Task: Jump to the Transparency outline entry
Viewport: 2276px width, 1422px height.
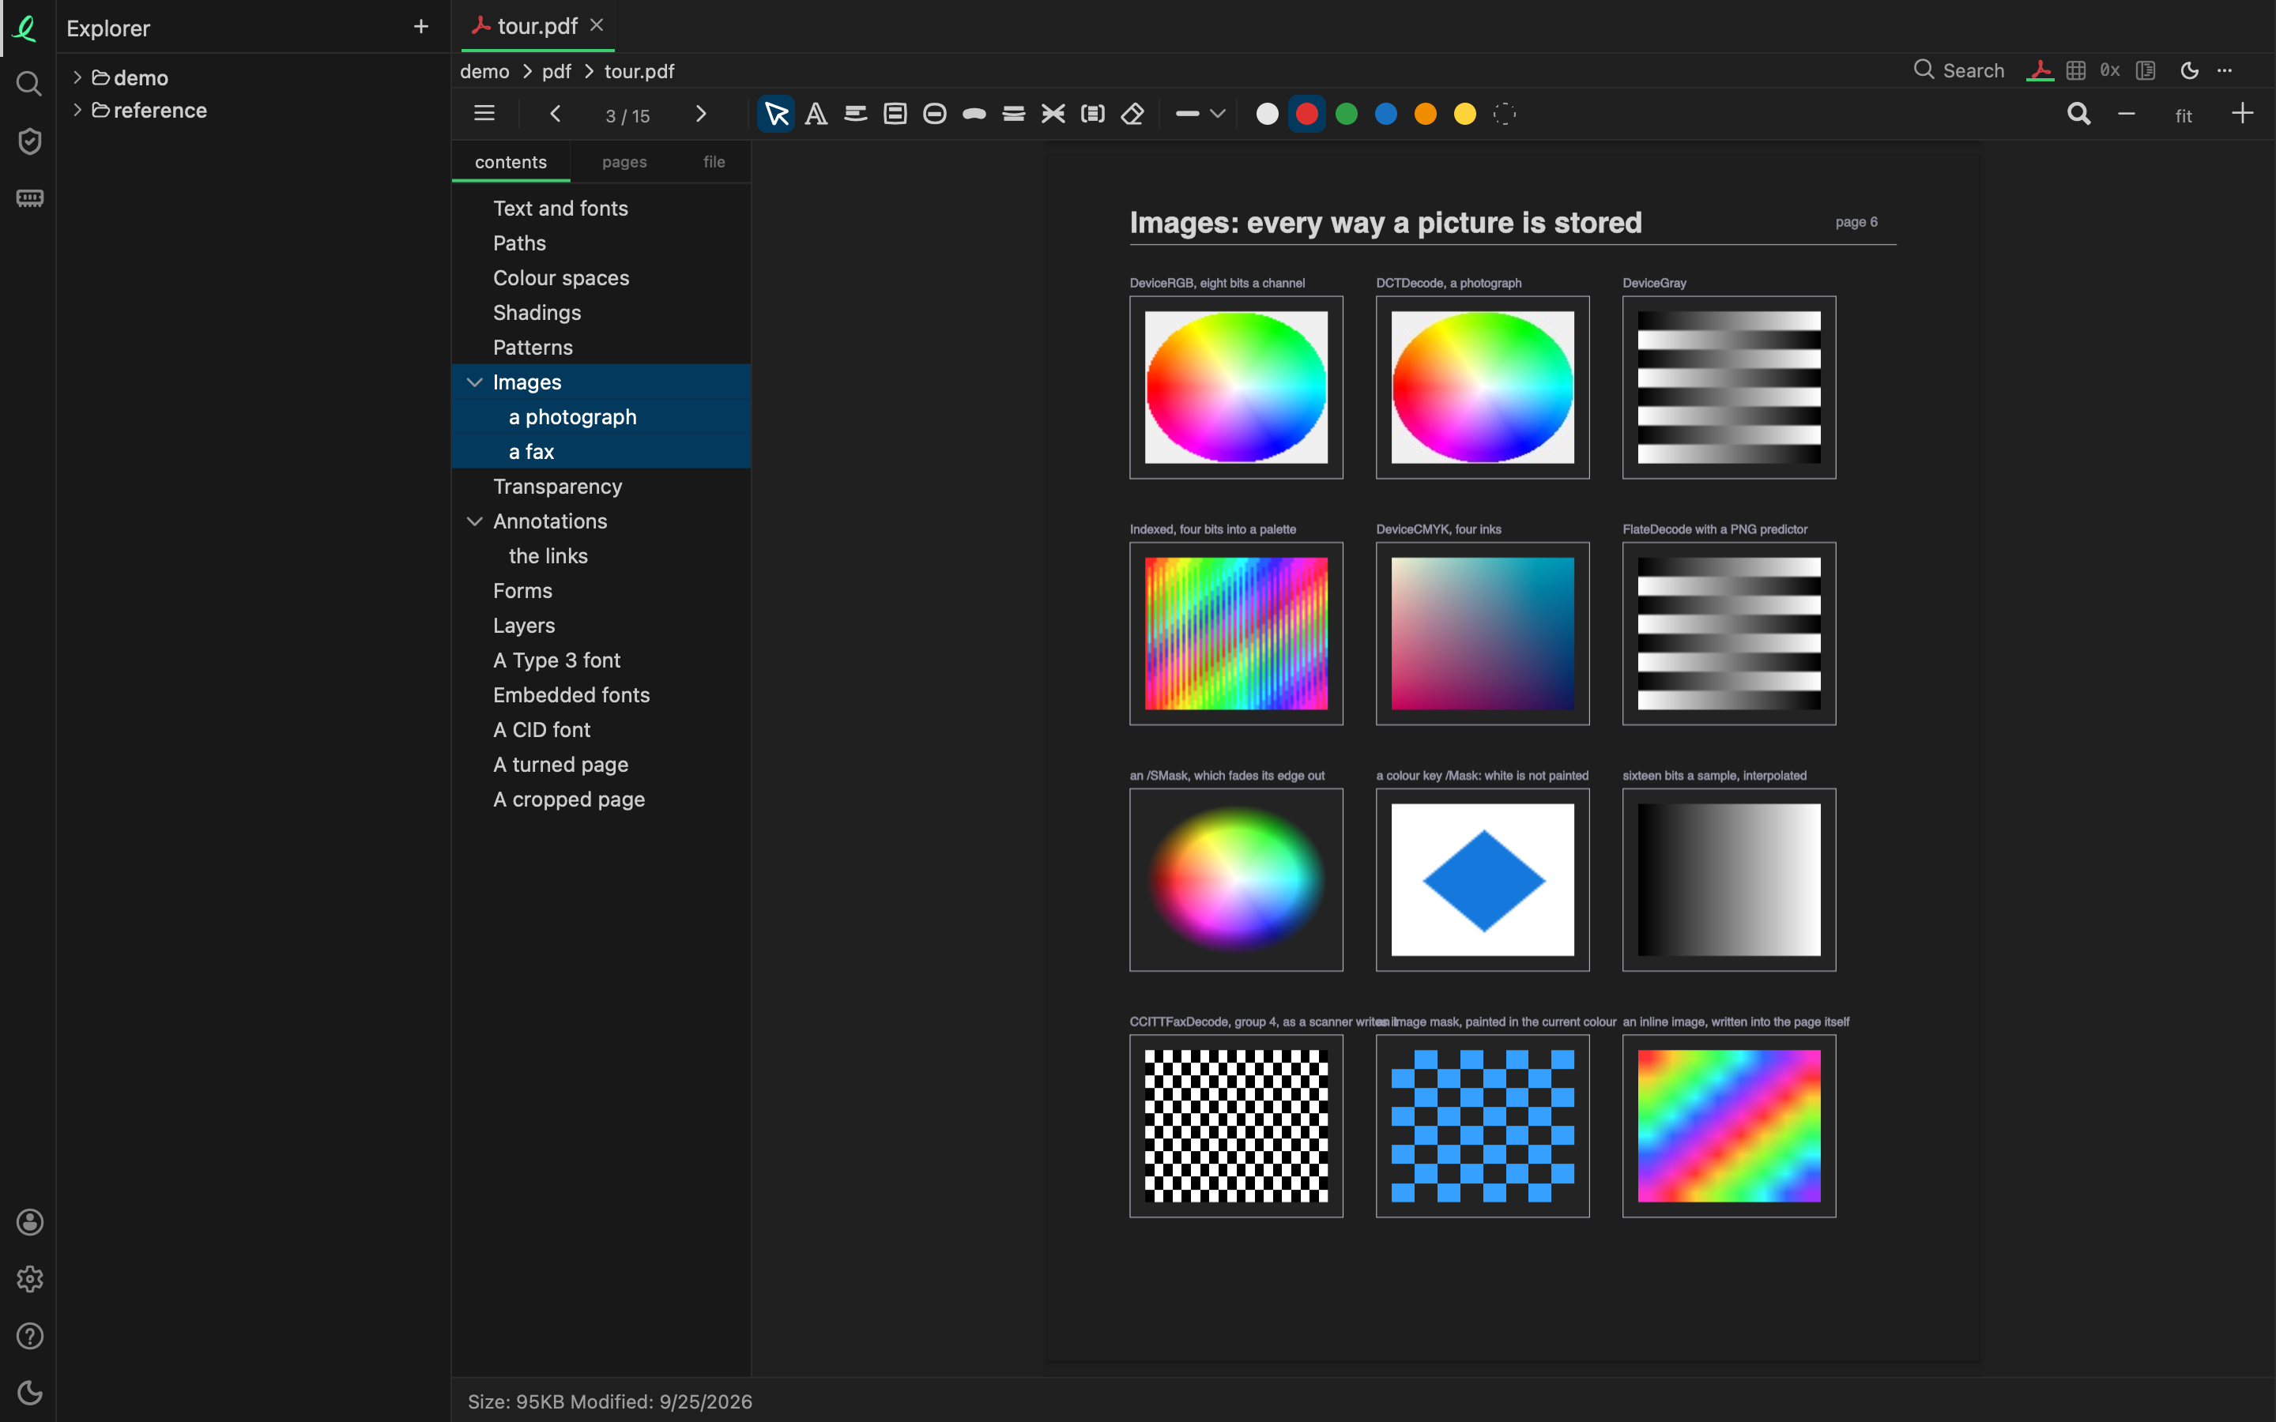Action: tap(558, 486)
